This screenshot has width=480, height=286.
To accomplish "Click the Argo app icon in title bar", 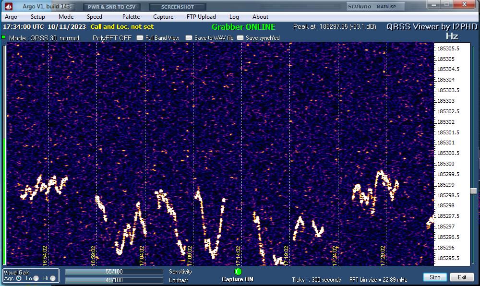I will [x=8, y=6].
